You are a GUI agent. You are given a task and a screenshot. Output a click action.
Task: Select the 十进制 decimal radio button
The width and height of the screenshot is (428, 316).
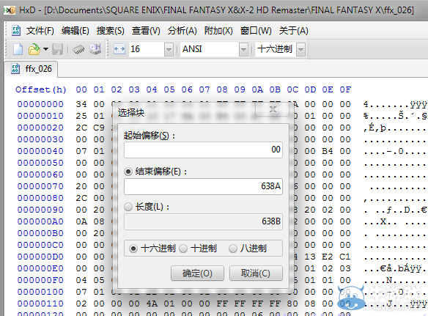(x=183, y=249)
